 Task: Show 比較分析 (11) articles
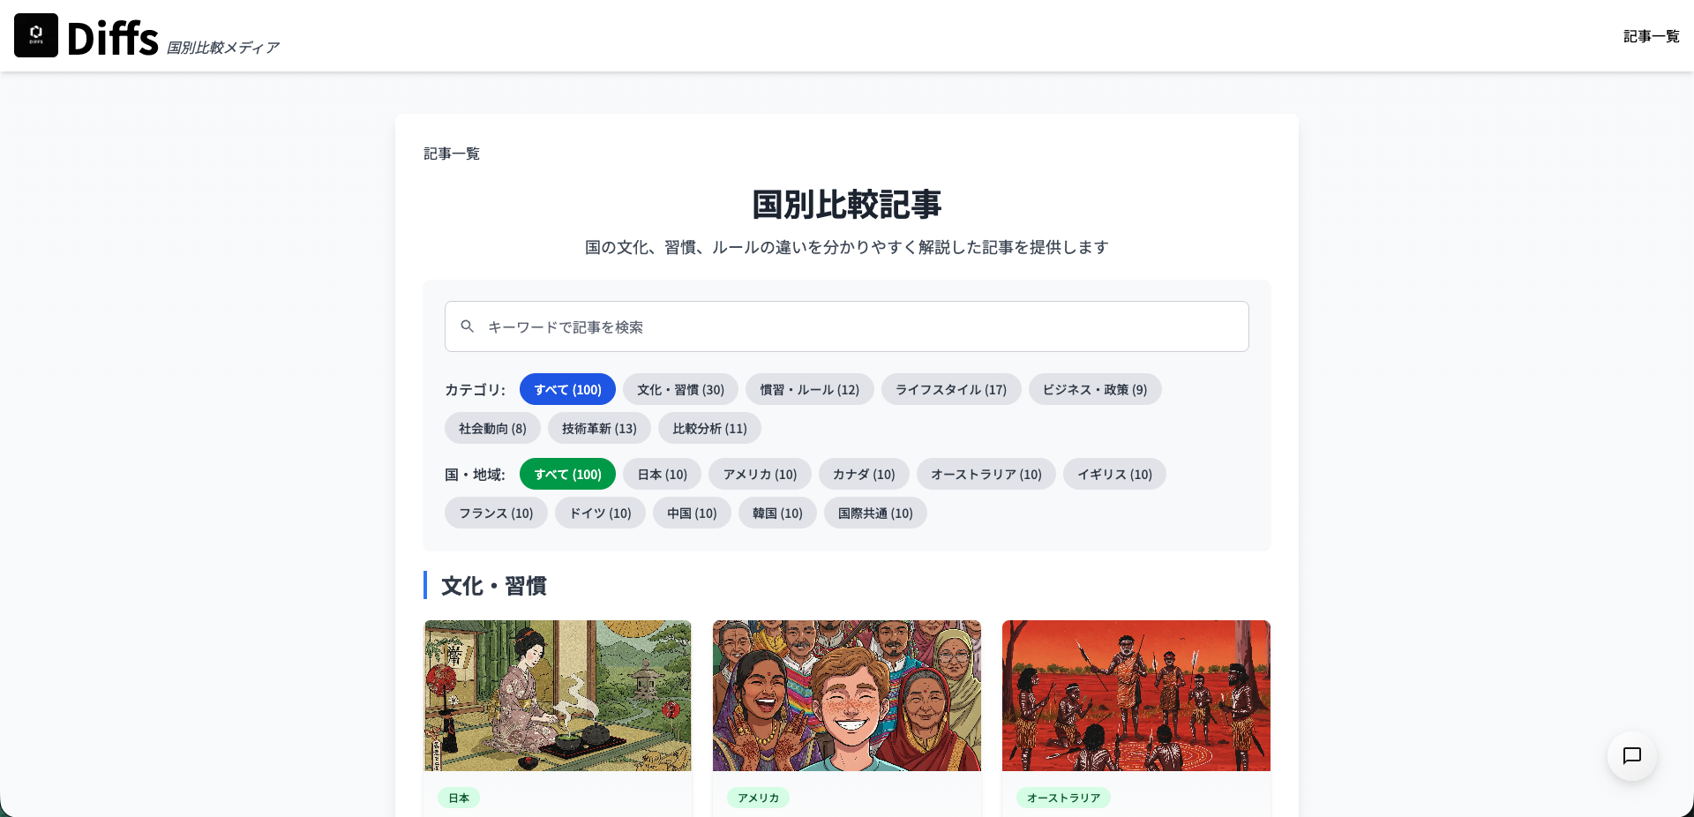point(709,428)
